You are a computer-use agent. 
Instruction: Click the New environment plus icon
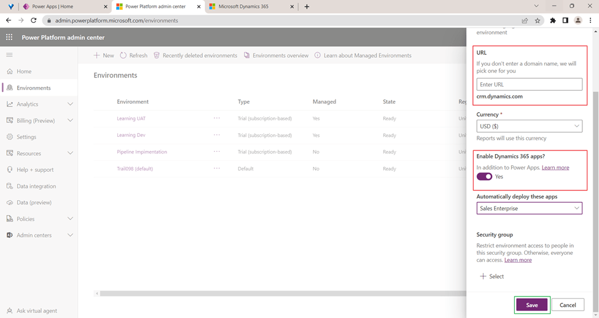pyautogui.click(x=96, y=55)
